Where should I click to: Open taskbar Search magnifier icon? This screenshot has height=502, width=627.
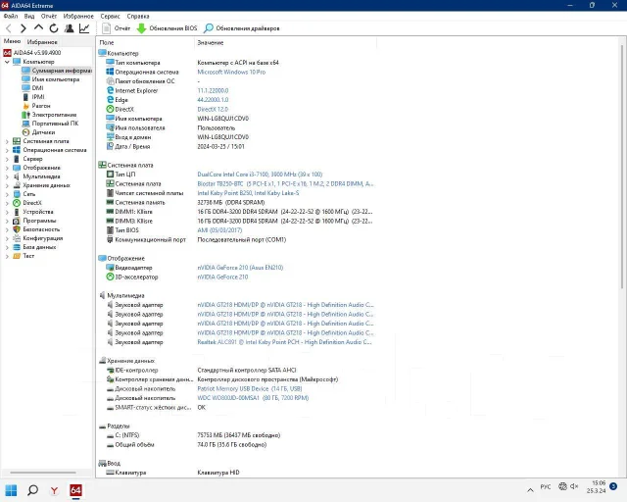coord(32,490)
